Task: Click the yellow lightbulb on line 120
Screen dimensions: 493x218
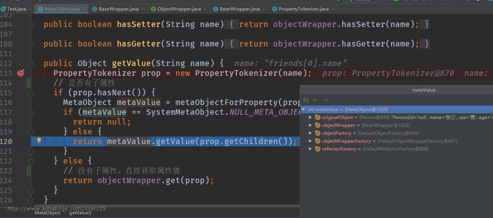Action: coord(39,141)
